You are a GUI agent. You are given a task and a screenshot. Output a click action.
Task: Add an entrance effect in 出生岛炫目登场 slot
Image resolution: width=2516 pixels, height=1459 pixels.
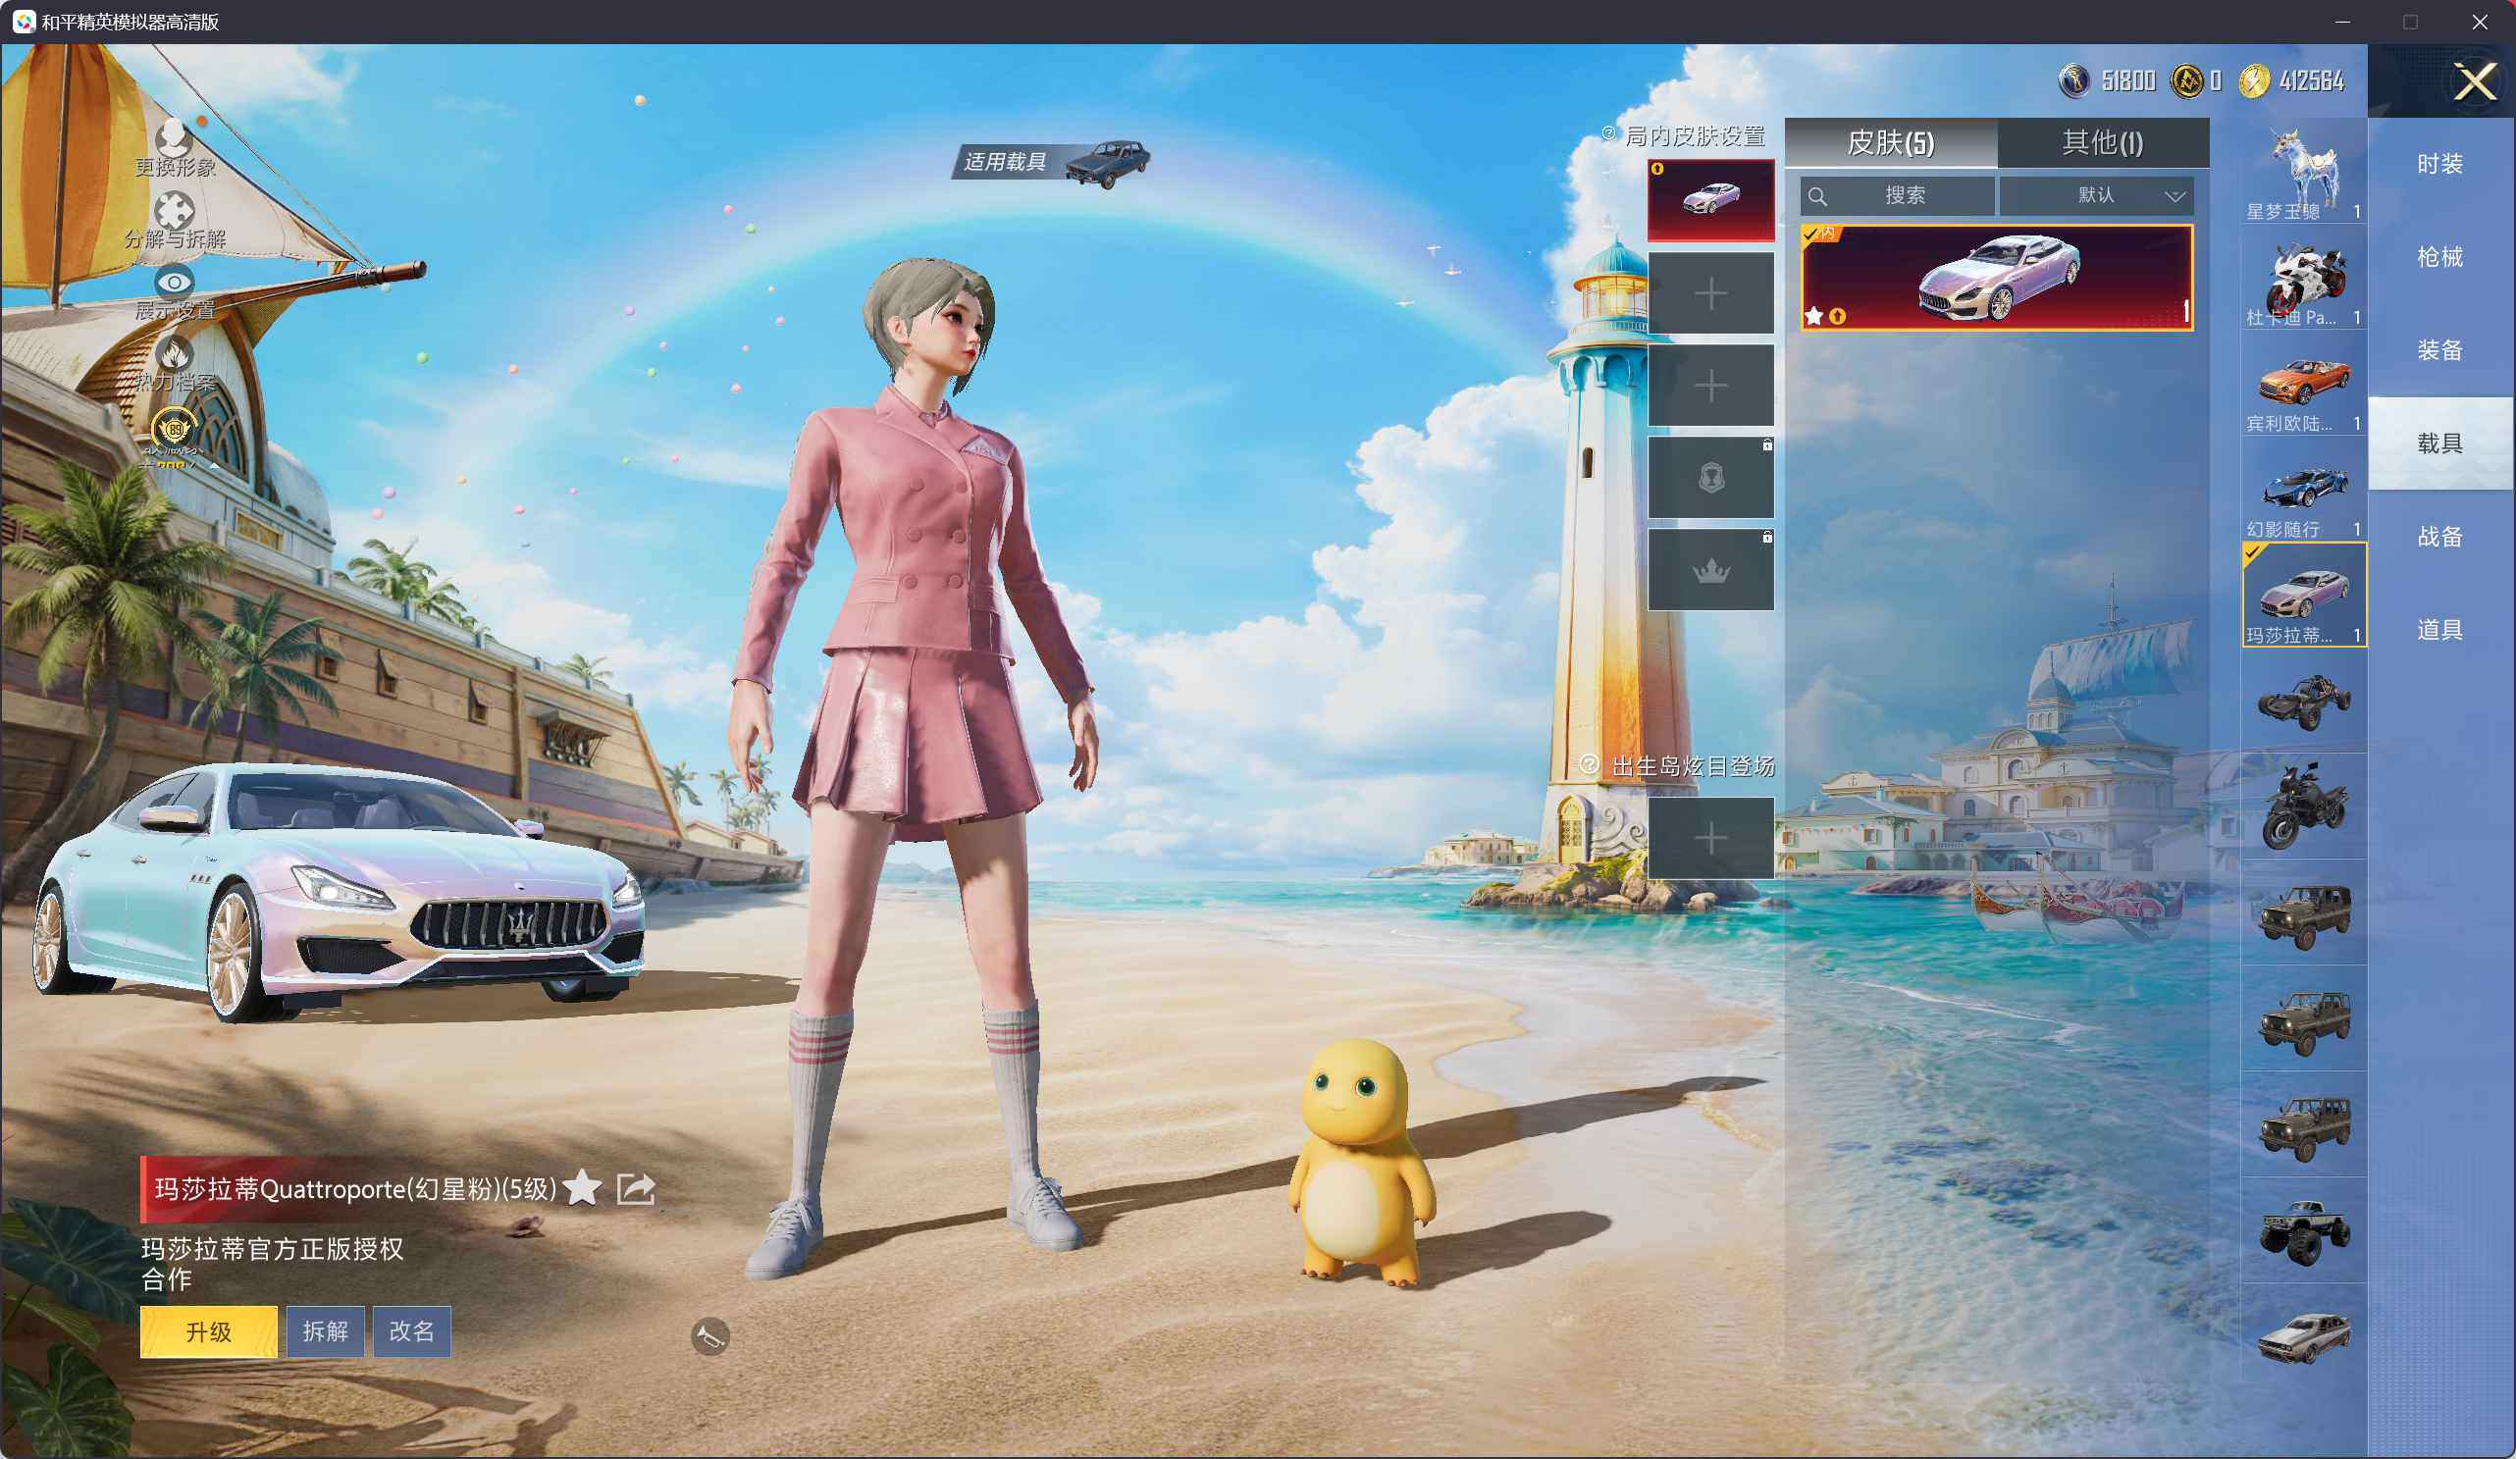pos(1710,838)
